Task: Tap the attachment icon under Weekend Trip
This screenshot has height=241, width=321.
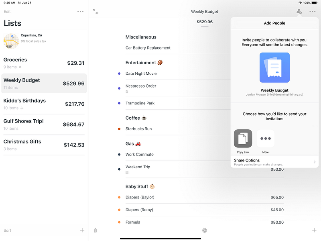Action: [x=127, y=173]
